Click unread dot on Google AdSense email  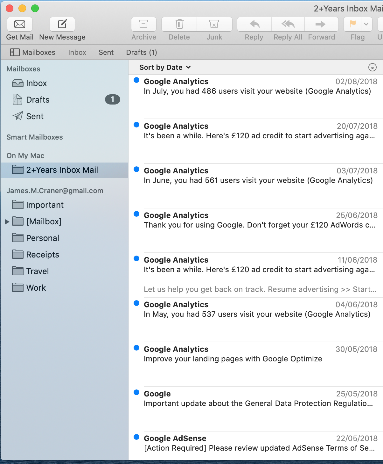(136, 437)
